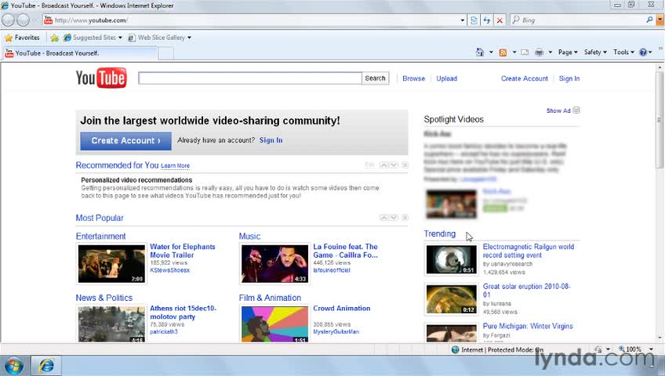
Task: Click the Show Ad icon
Action: (x=576, y=110)
